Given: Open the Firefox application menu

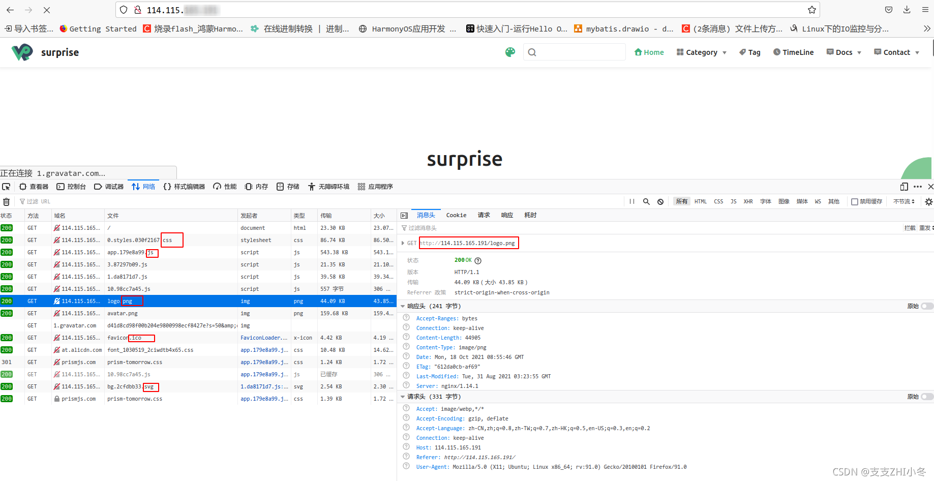Looking at the screenshot, I should pos(925,10).
